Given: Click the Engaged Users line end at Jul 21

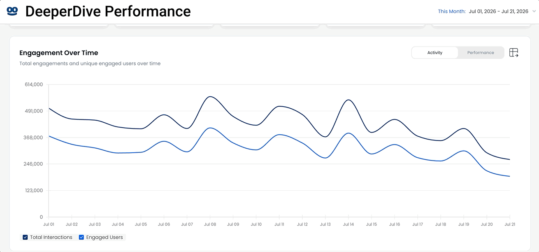Looking at the screenshot, I should tap(509, 176).
